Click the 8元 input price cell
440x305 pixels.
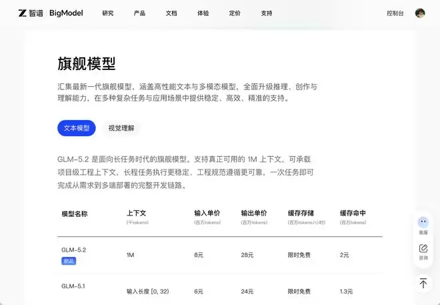pos(199,255)
